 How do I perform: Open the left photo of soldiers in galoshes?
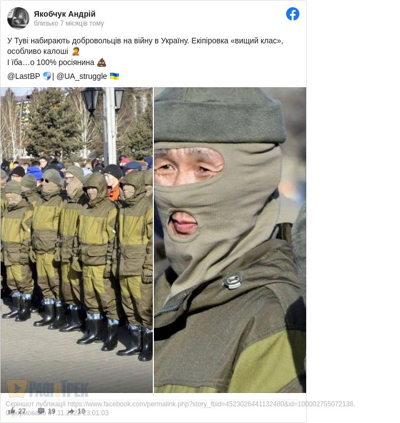[77, 240]
